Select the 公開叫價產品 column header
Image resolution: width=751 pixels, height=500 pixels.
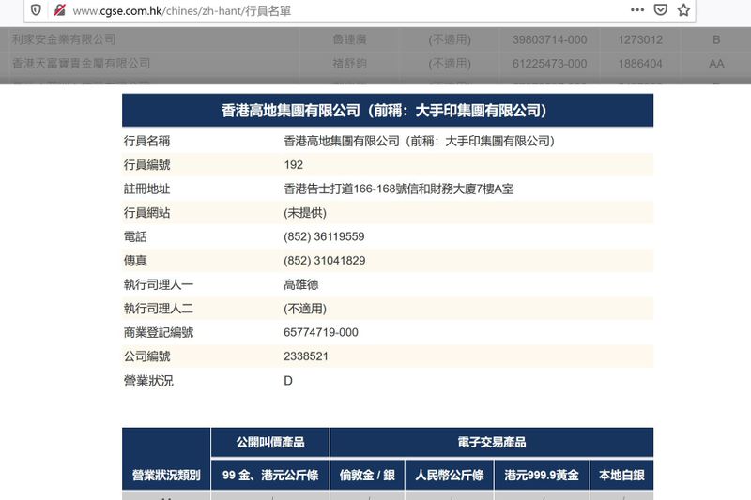tap(270, 442)
